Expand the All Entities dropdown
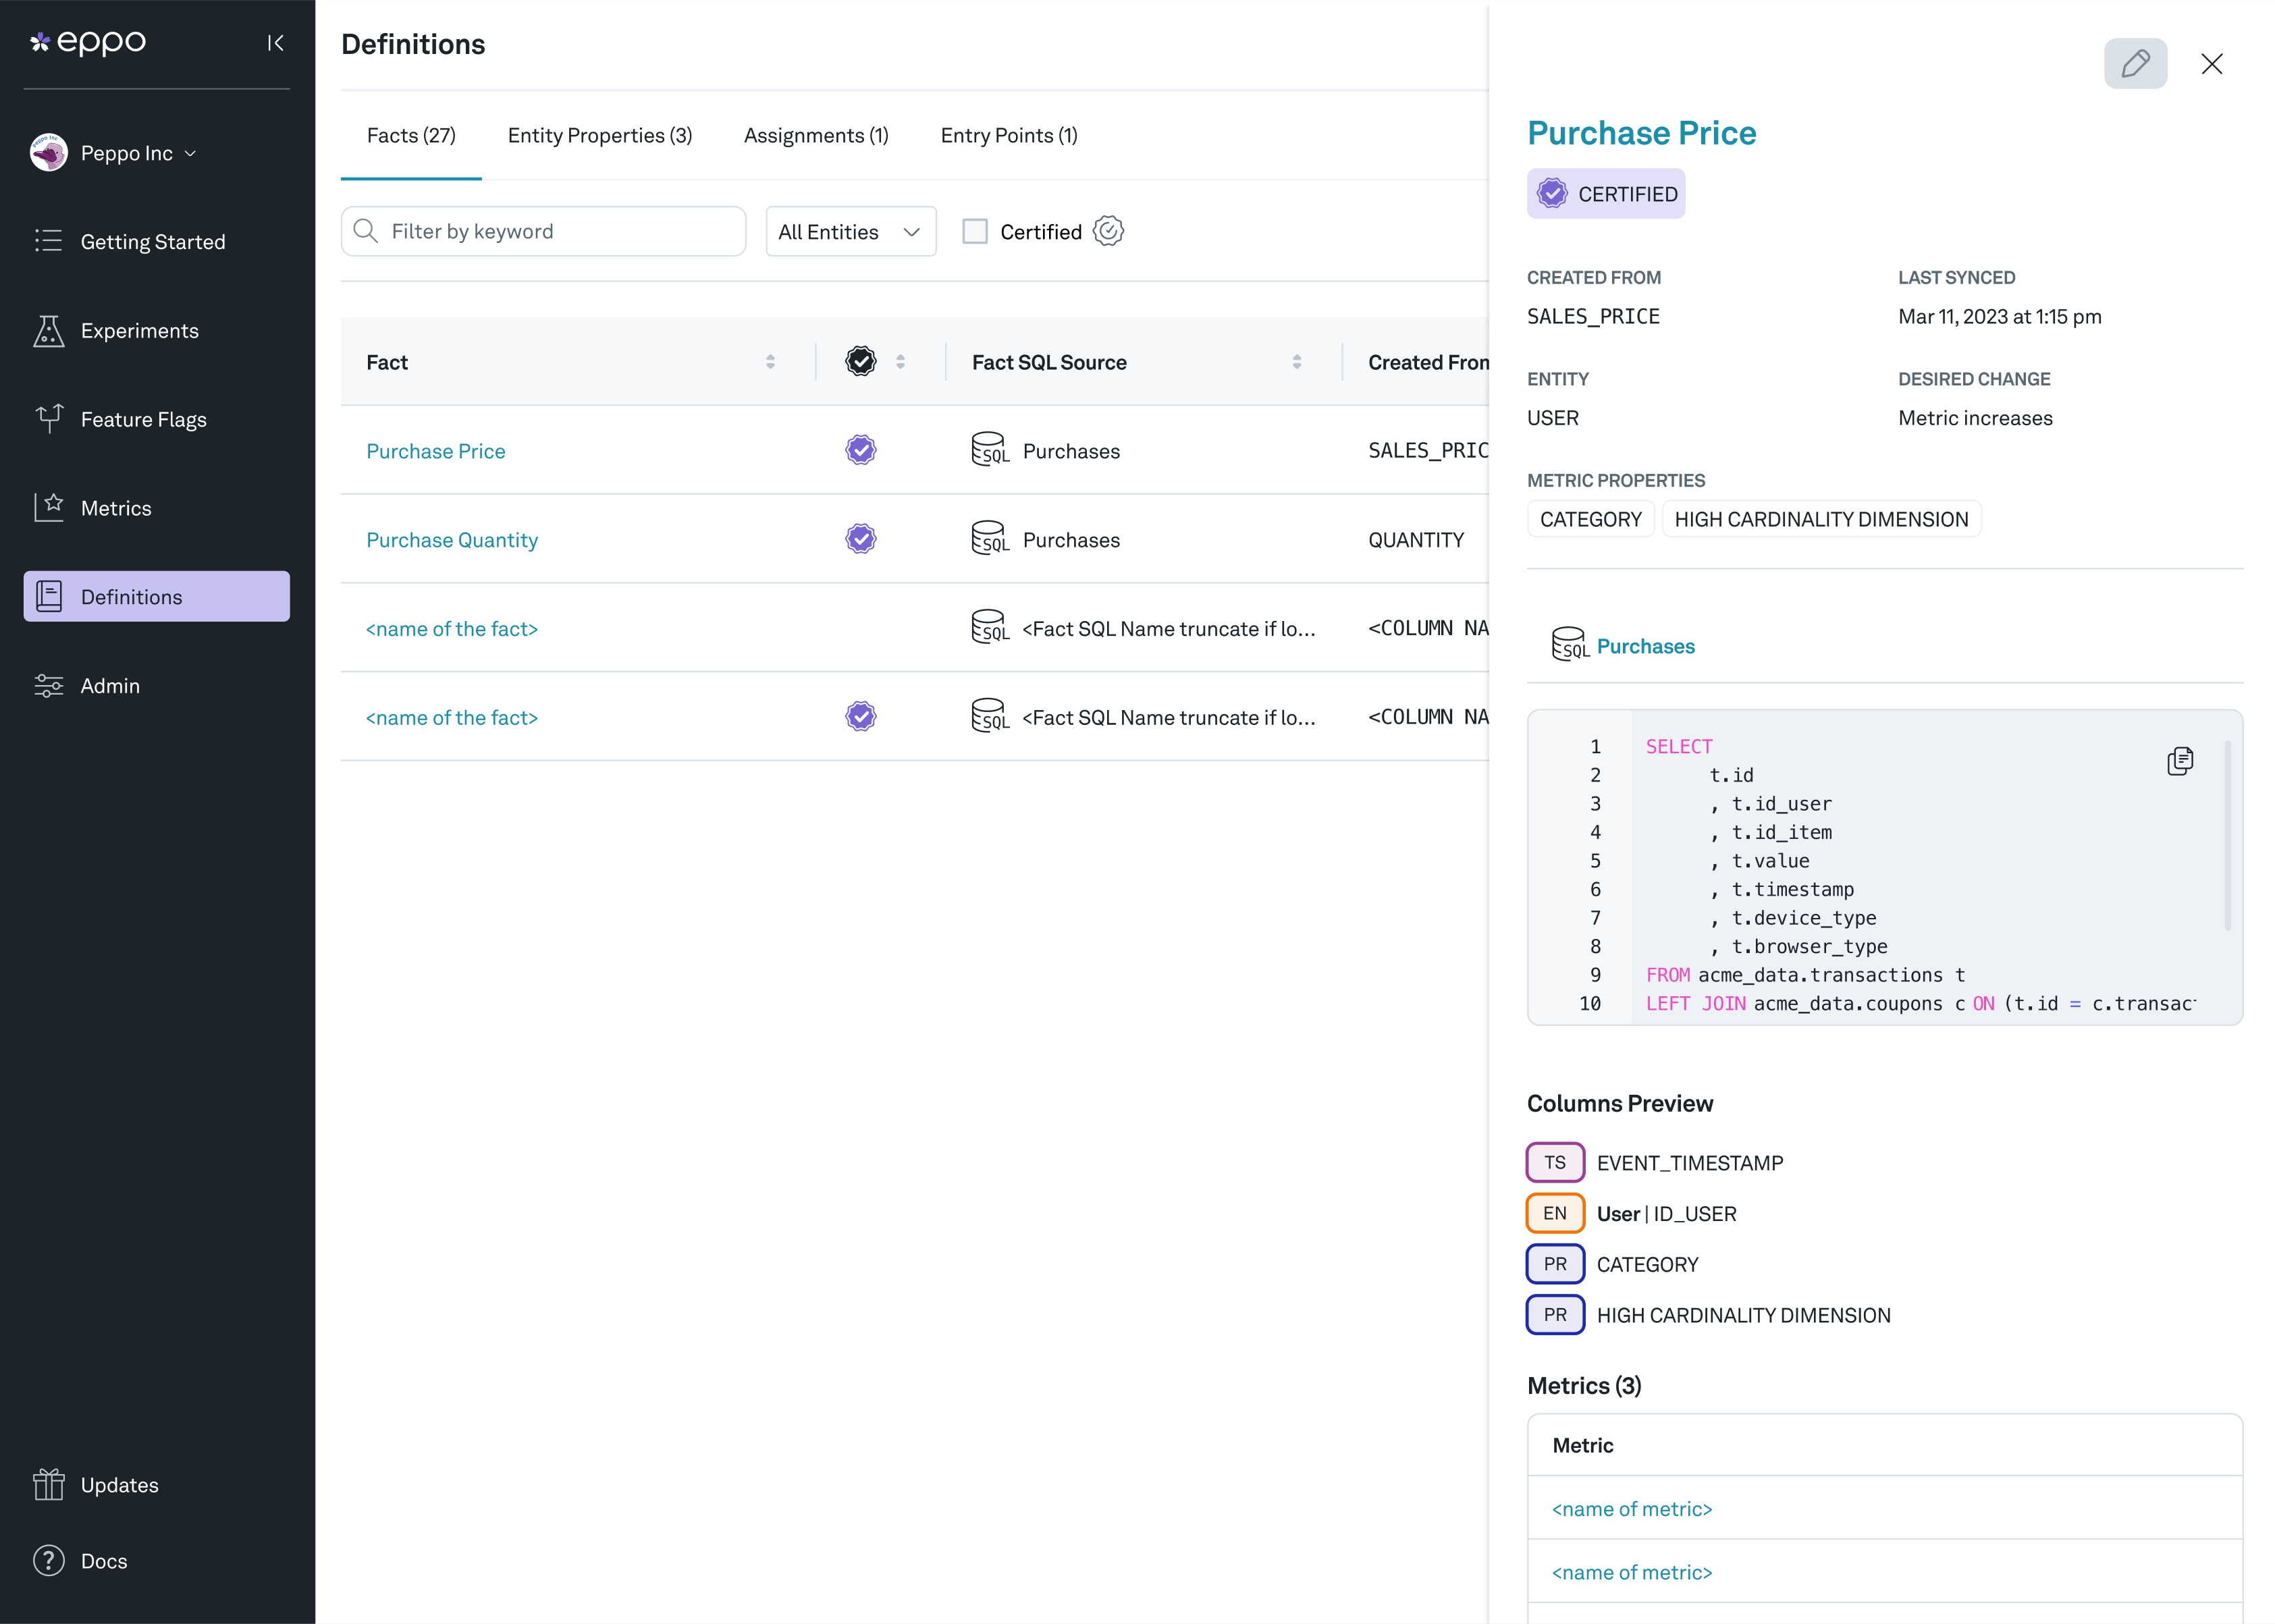The width and height of the screenshot is (2275, 1624). pos(850,232)
